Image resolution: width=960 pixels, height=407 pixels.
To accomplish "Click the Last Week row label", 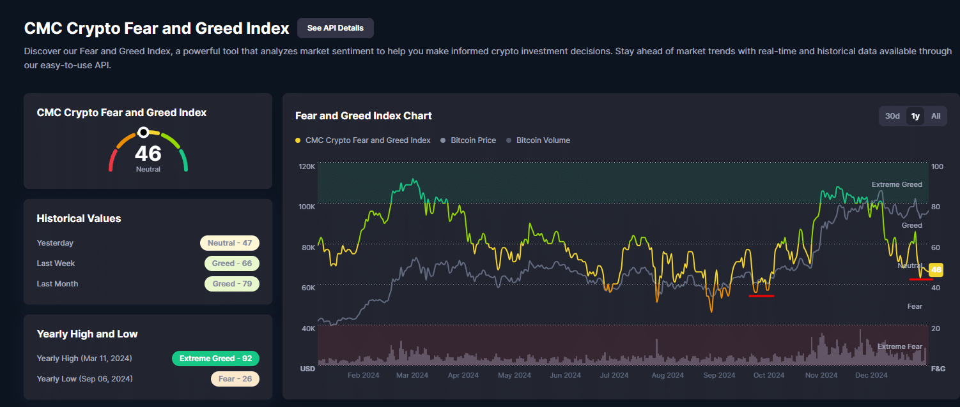I will point(56,263).
